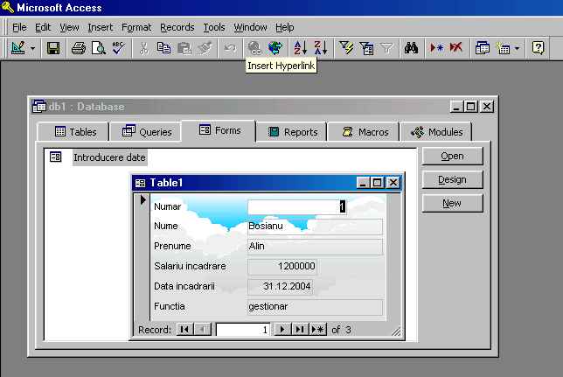
Task: Toggle Filter By Selection icon
Action: click(x=346, y=49)
